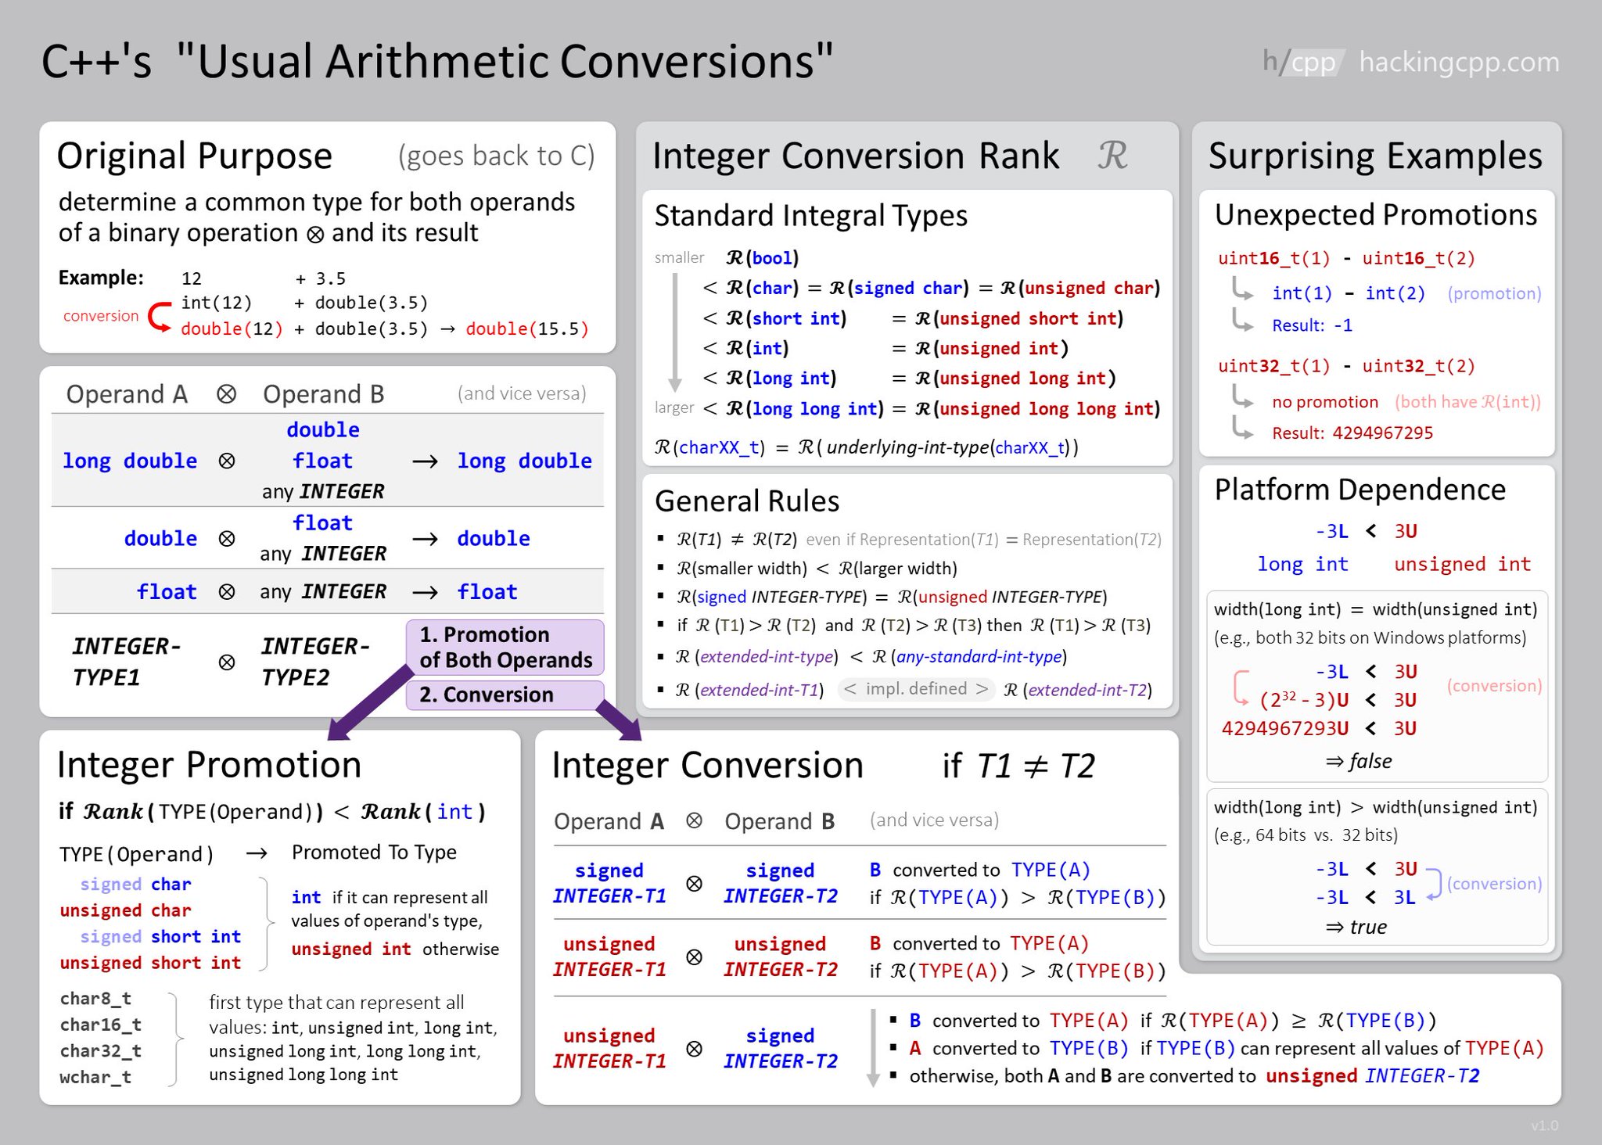Click the purple arrow pointing to Integer Conversion
Image resolution: width=1602 pixels, height=1145 pixels.
pyautogui.click(x=617, y=720)
